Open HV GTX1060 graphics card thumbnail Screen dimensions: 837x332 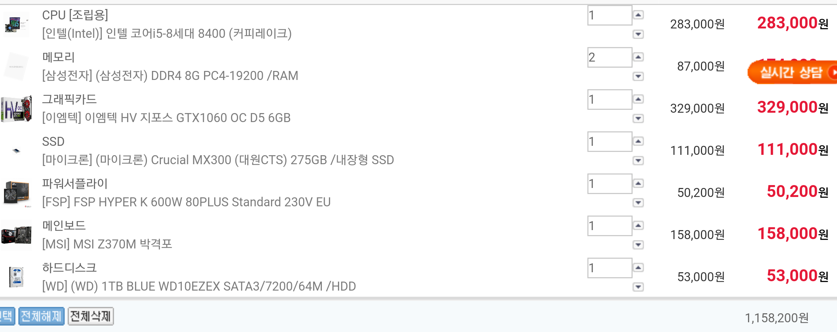tap(16, 109)
